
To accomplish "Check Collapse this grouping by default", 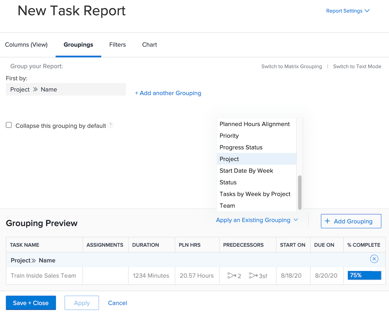I will click(x=9, y=125).
